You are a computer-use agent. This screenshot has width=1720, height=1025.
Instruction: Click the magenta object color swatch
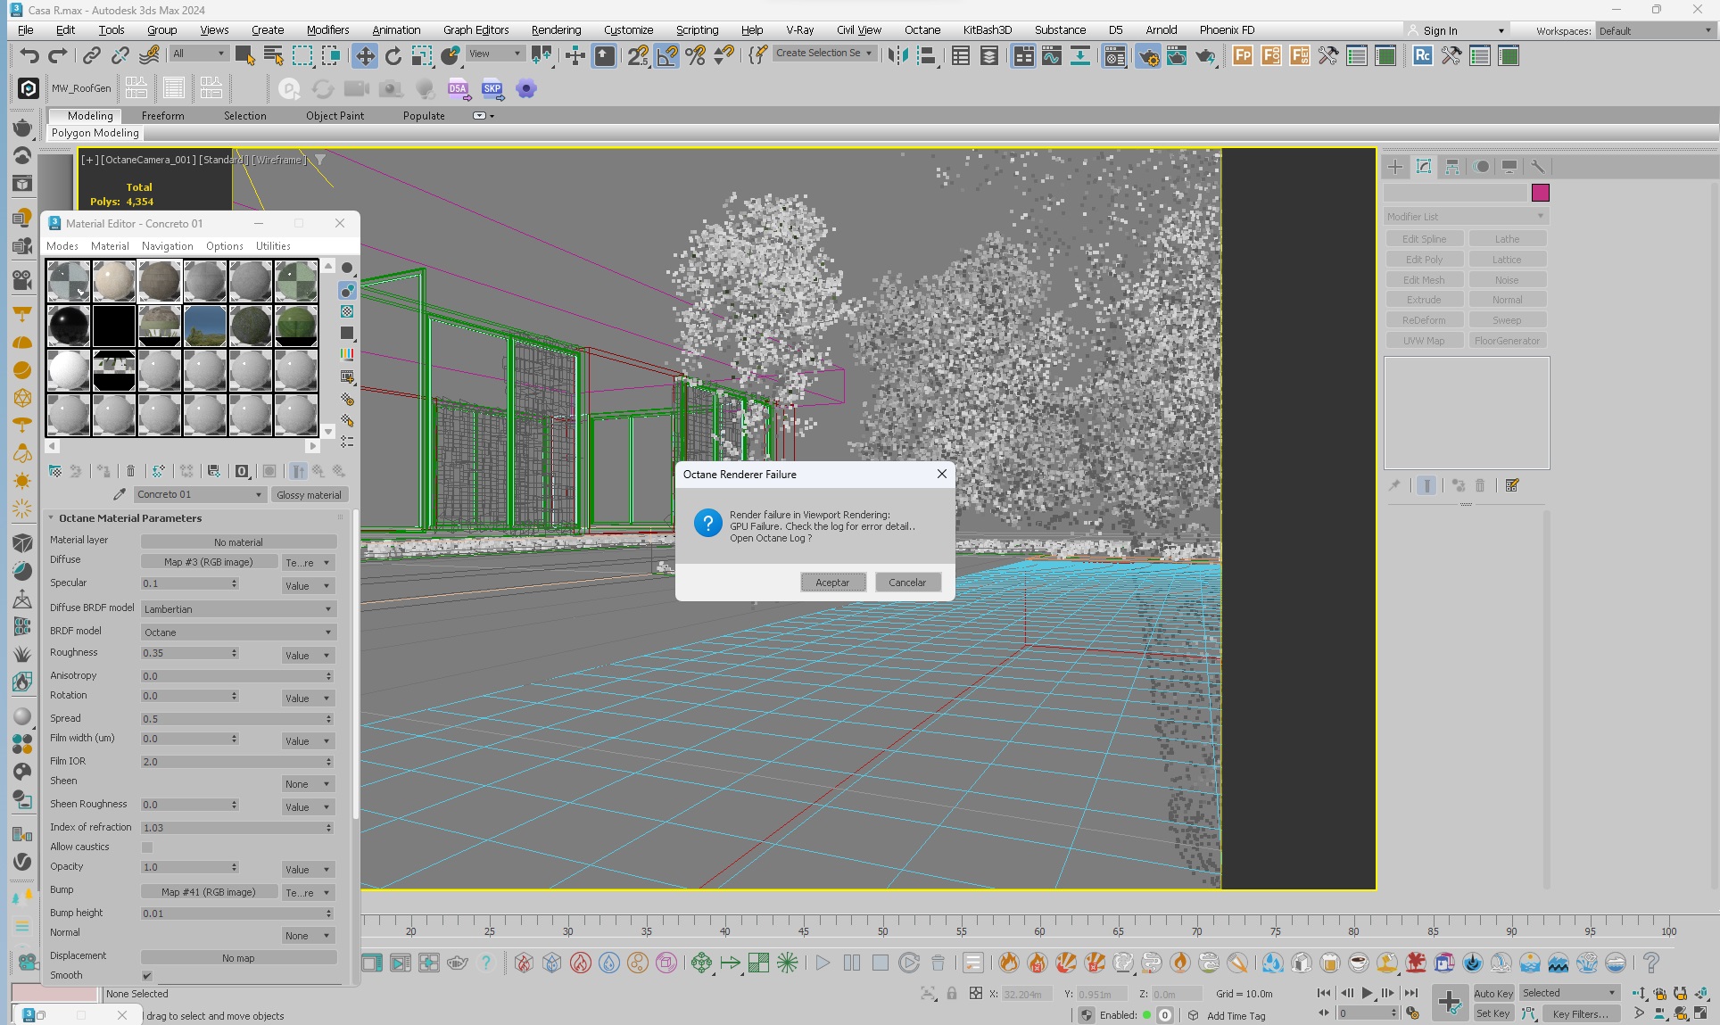1540,193
